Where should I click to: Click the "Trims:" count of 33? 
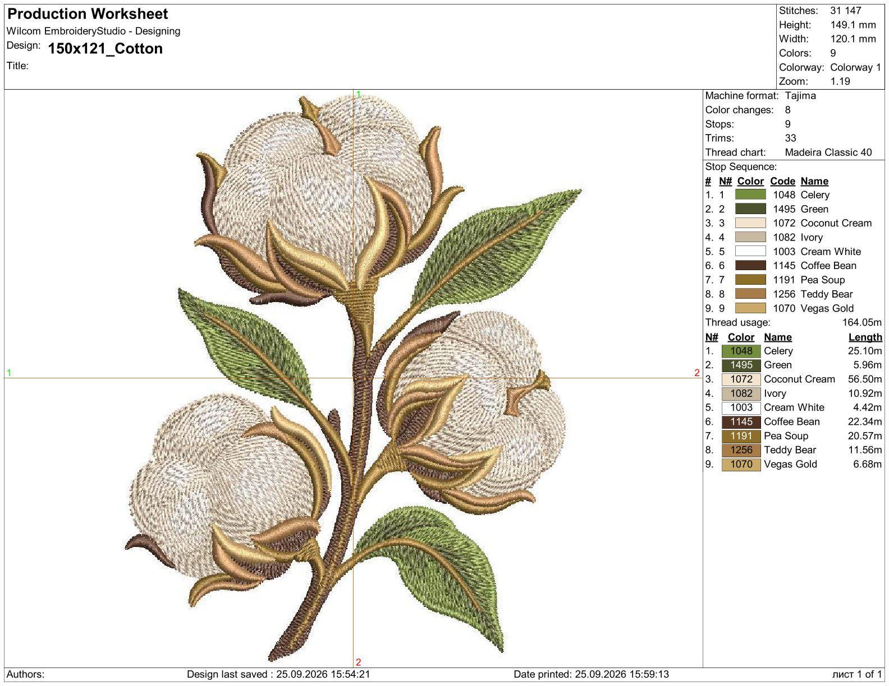(x=790, y=138)
